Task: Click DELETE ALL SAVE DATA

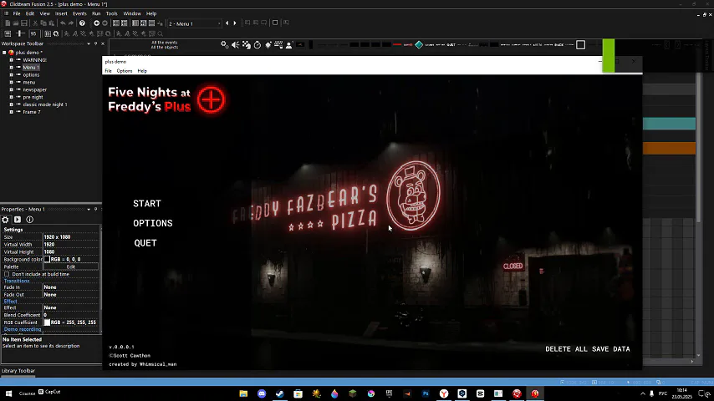Action: [x=588, y=349]
